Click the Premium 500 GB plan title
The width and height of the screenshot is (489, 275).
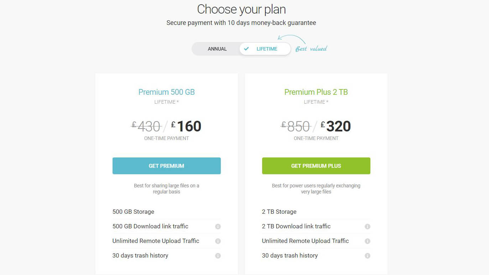tap(166, 92)
